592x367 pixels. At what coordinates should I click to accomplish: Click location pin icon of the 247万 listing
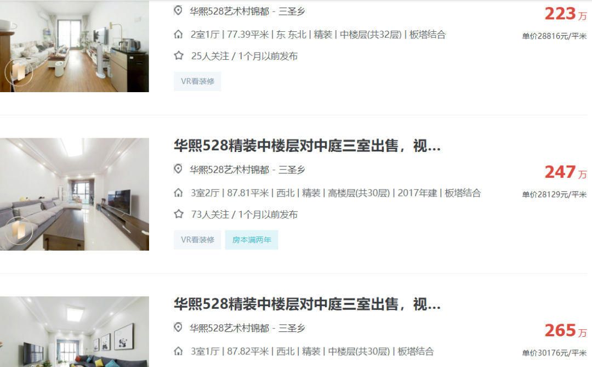point(178,169)
